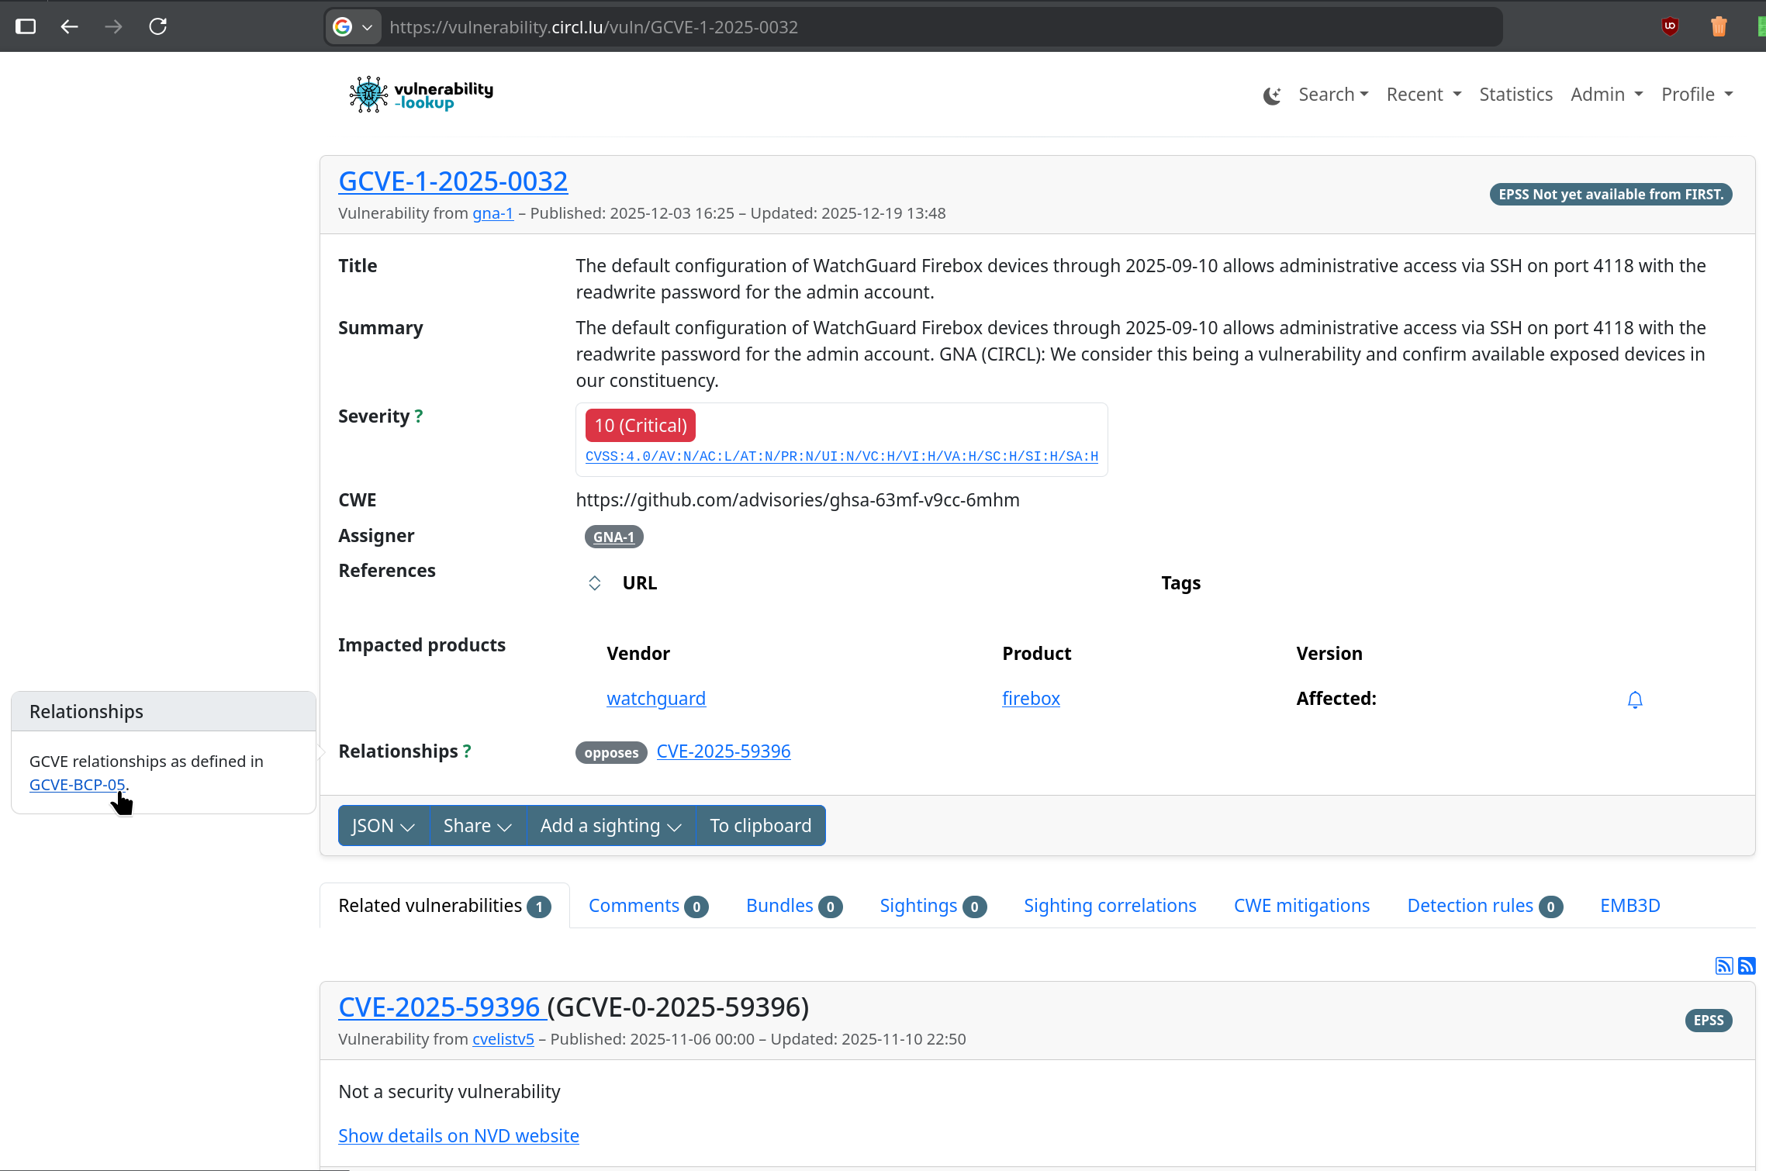
Task: Click the vulnerability-lookup logo
Action: (421, 95)
